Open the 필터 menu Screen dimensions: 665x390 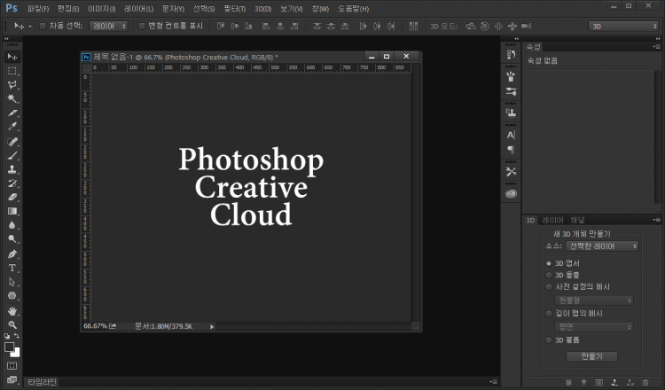pyautogui.click(x=234, y=8)
